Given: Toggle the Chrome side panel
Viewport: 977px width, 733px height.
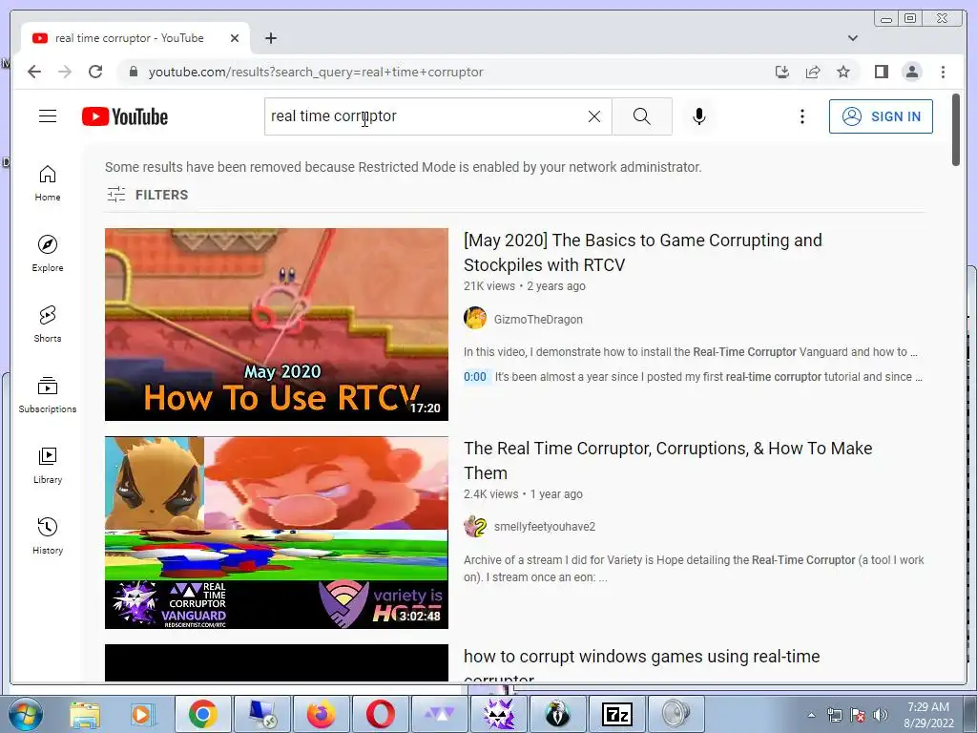Looking at the screenshot, I should tap(881, 72).
